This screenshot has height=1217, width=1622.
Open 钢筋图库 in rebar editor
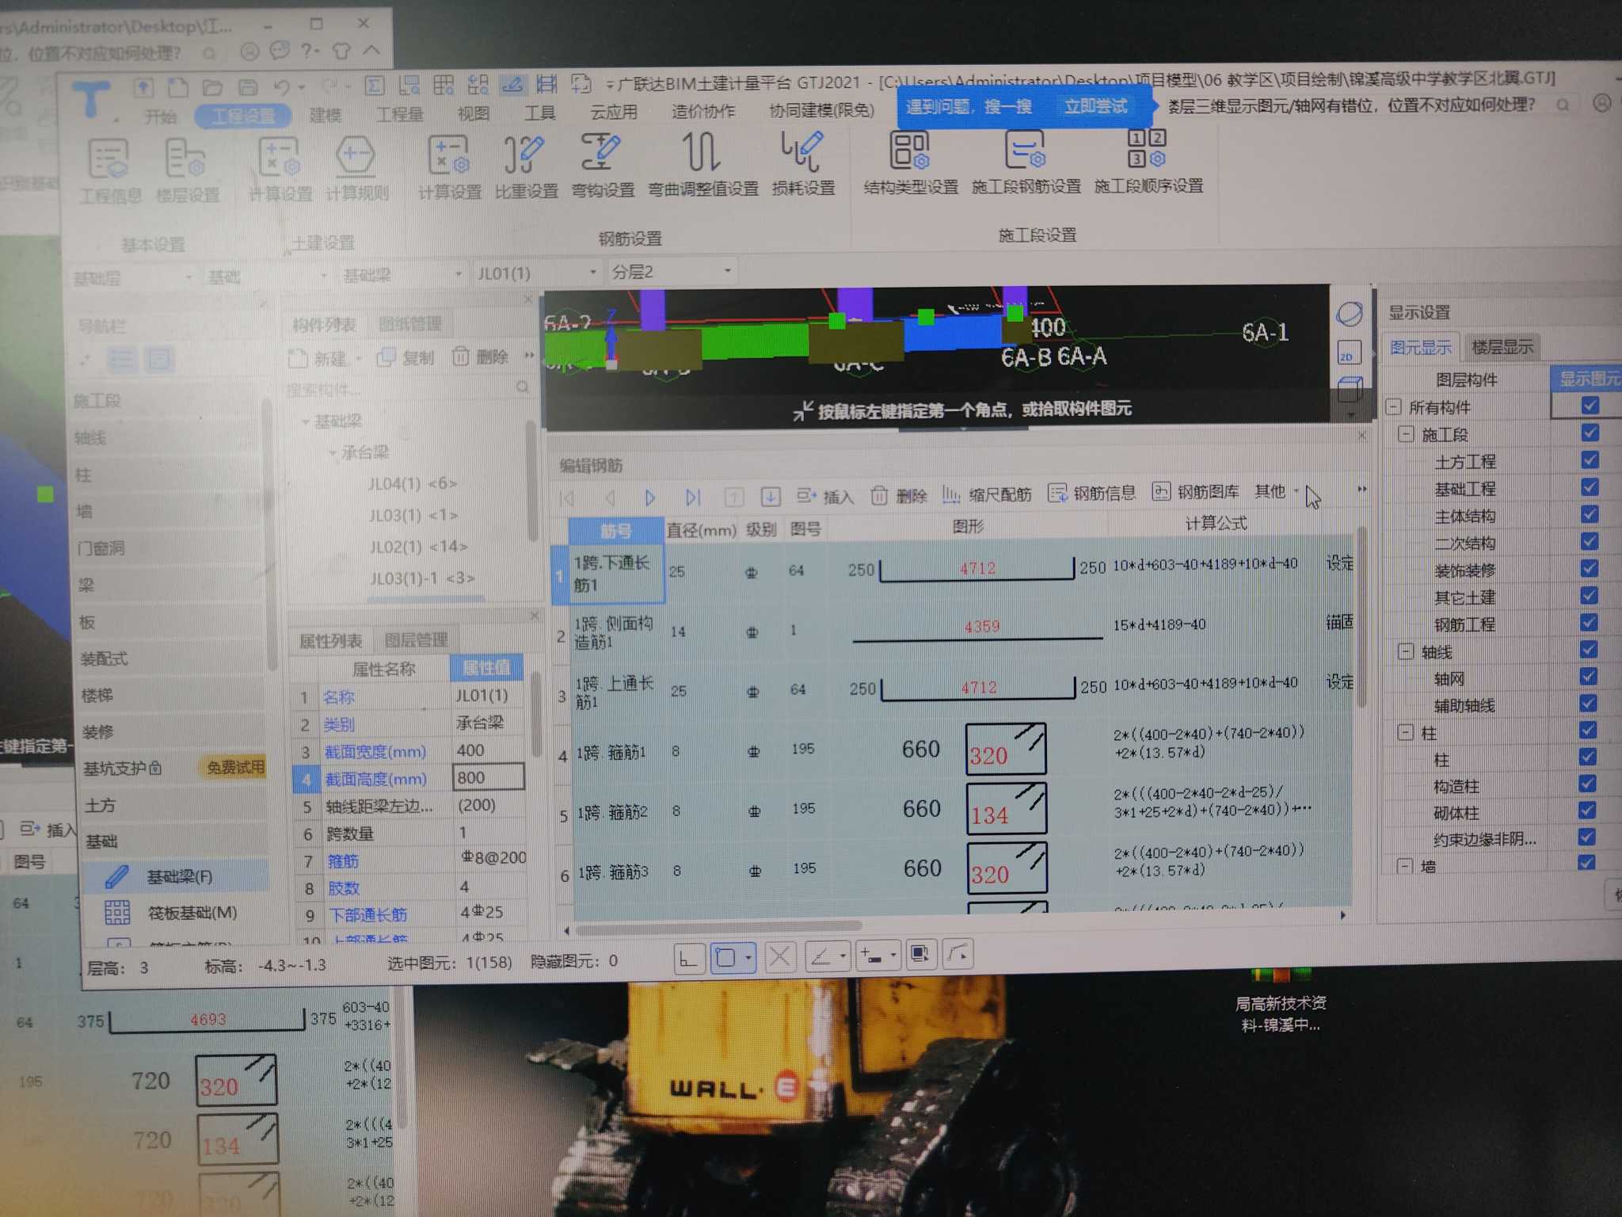pos(1195,492)
